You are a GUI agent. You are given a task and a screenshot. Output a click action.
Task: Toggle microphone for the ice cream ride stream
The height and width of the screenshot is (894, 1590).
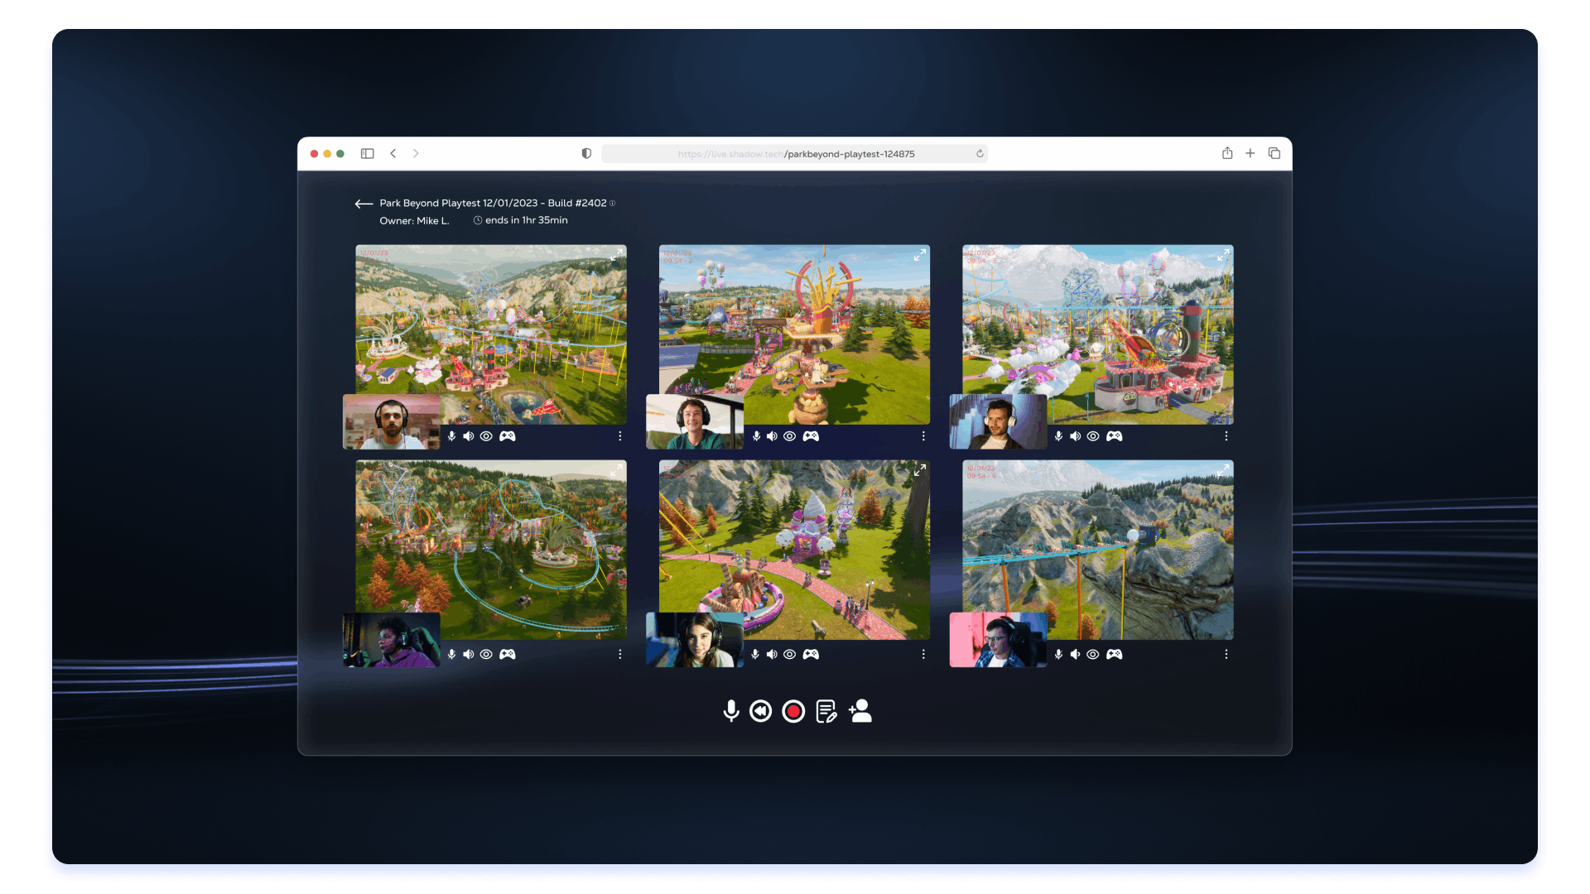tap(755, 654)
